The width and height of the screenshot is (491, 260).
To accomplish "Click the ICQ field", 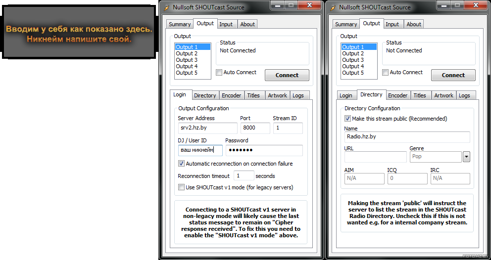I will pyautogui.click(x=407, y=178).
